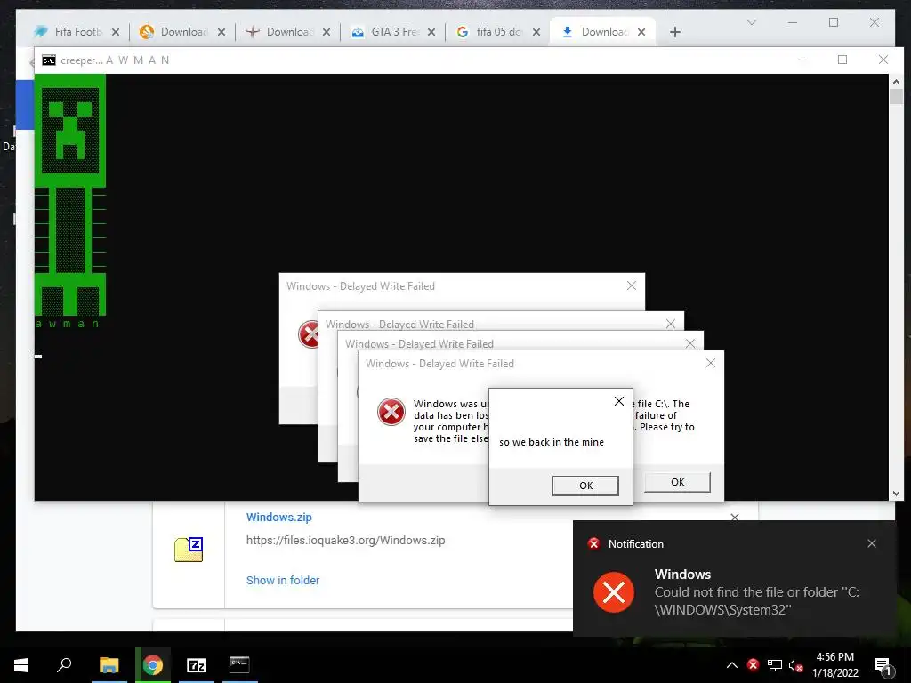Expand Chrome tab search chevron
The width and height of the screenshot is (911, 683).
[x=751, y=22]
